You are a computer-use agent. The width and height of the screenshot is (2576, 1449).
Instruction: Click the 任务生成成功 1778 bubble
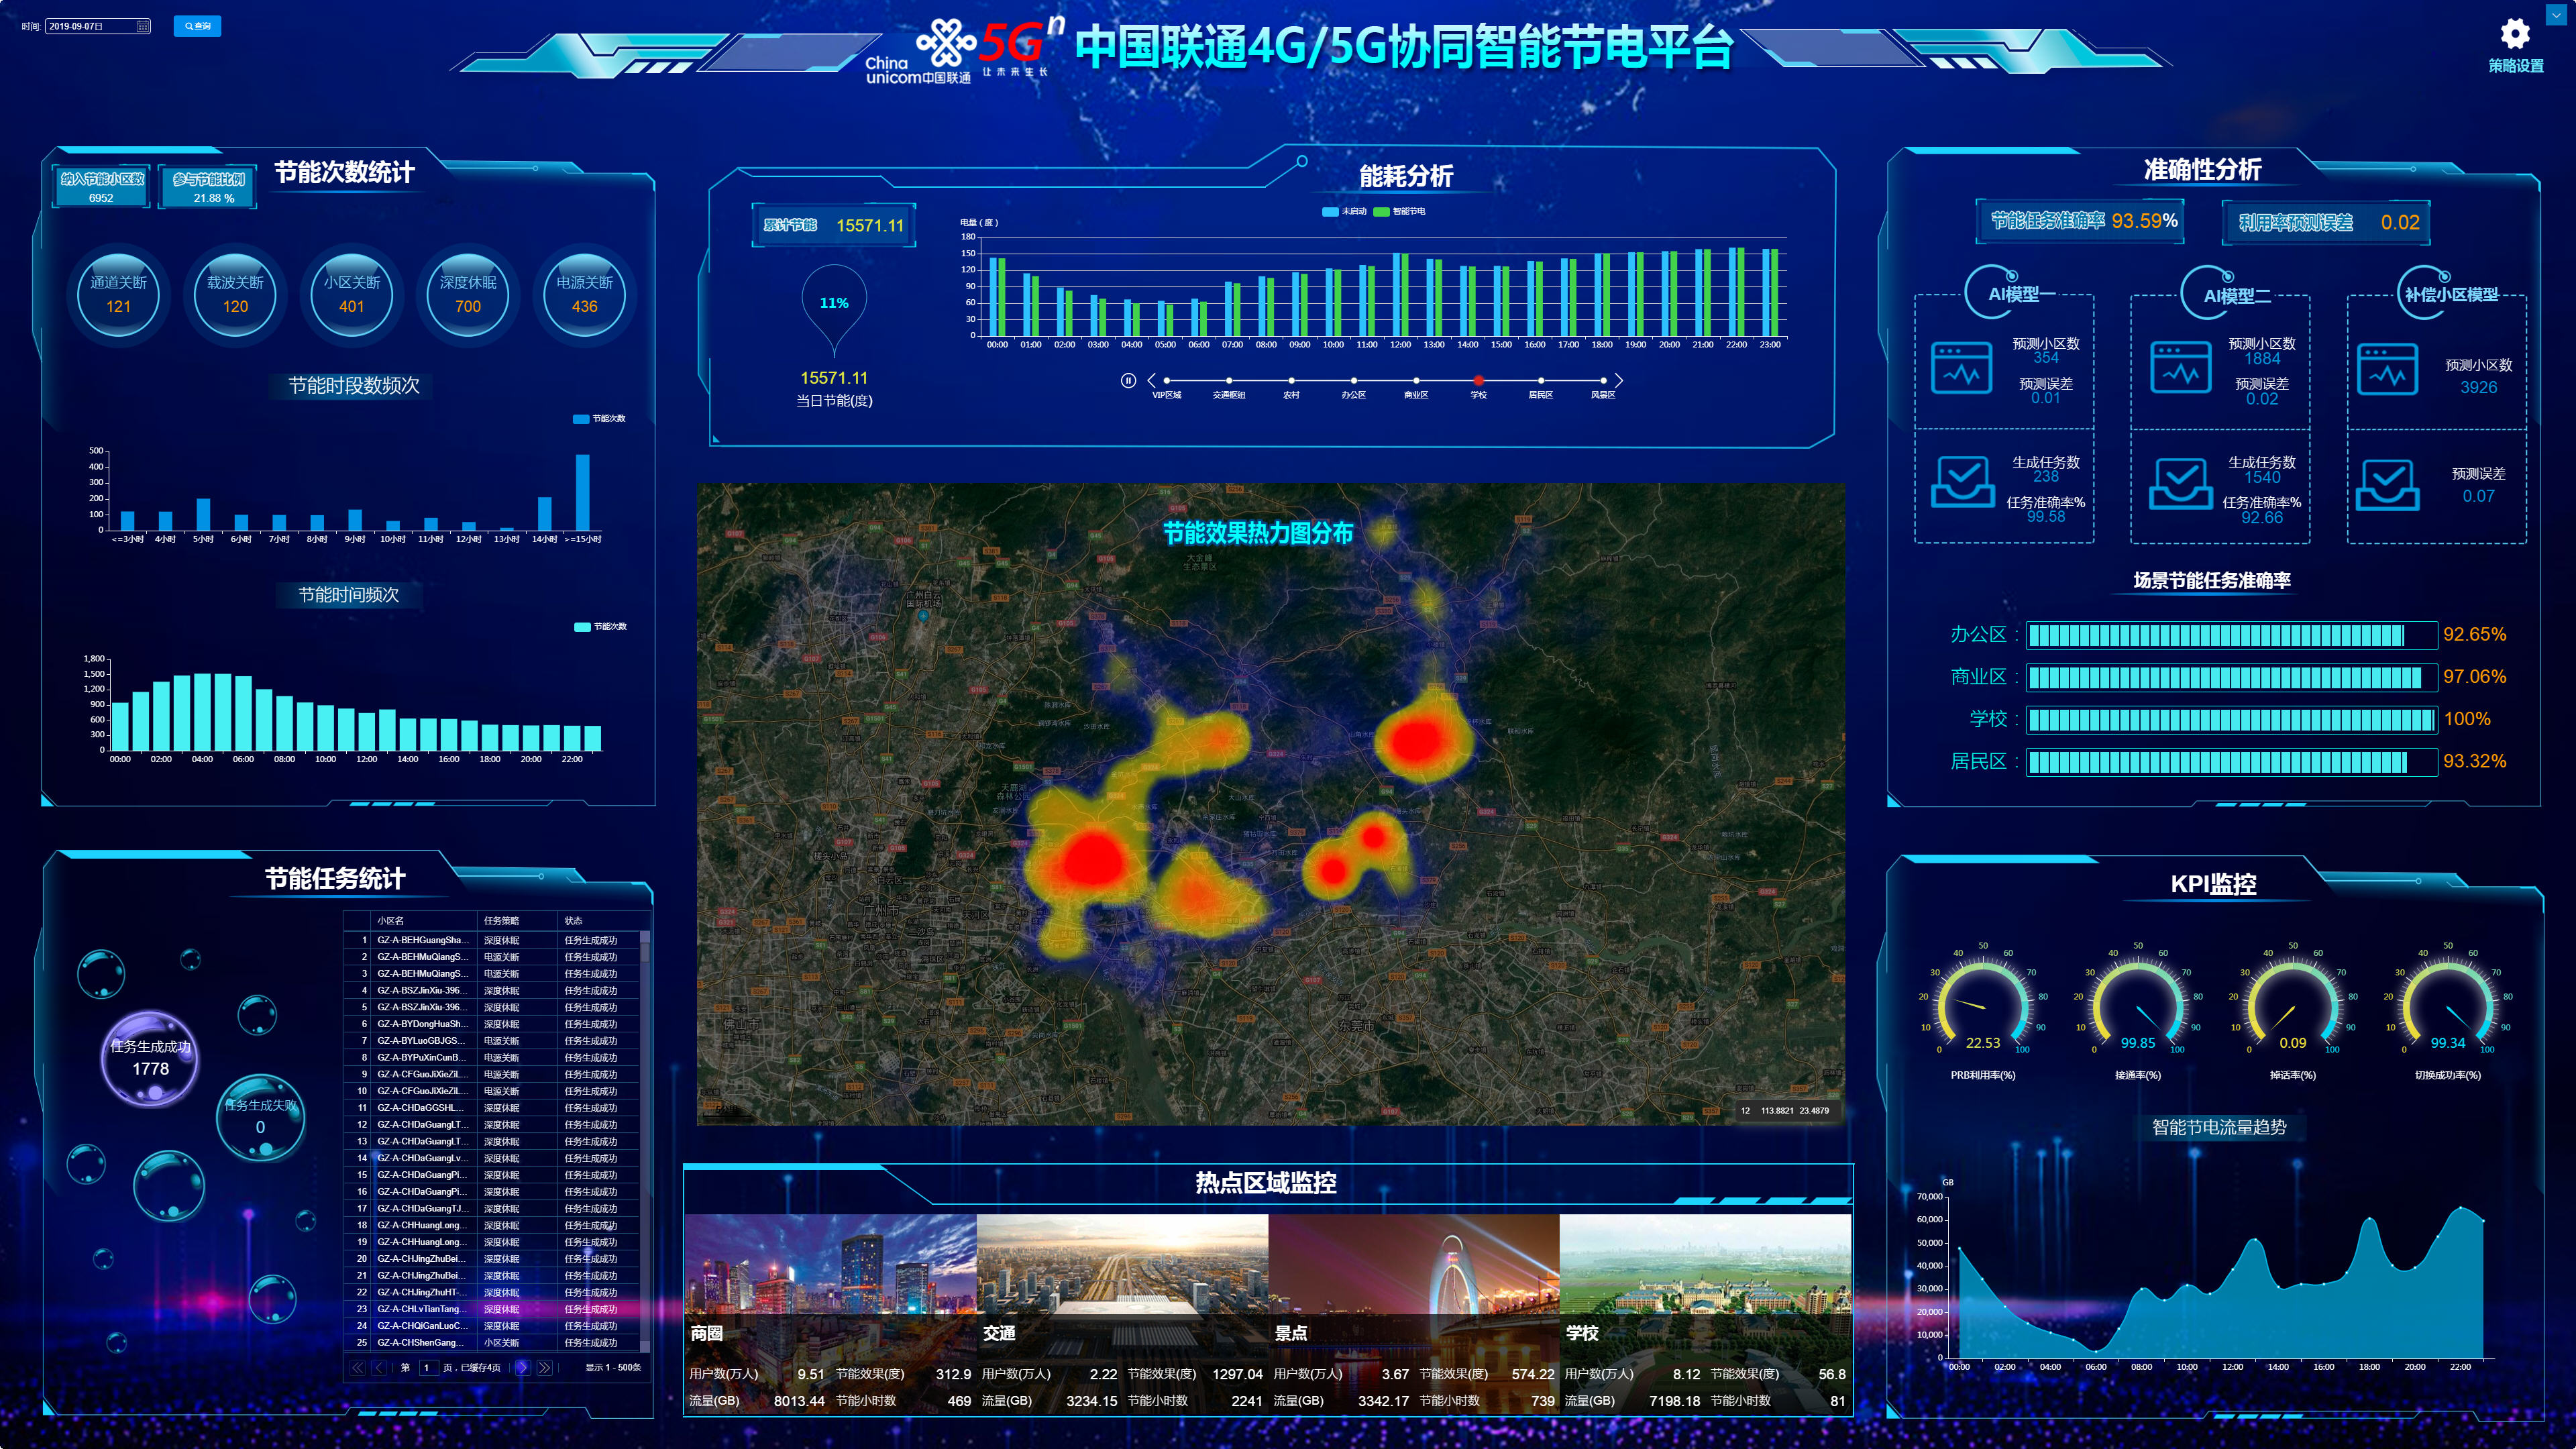pos(150,1058)
